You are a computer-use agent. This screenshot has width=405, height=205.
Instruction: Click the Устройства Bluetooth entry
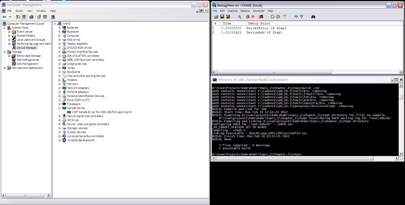pos(81,140)
